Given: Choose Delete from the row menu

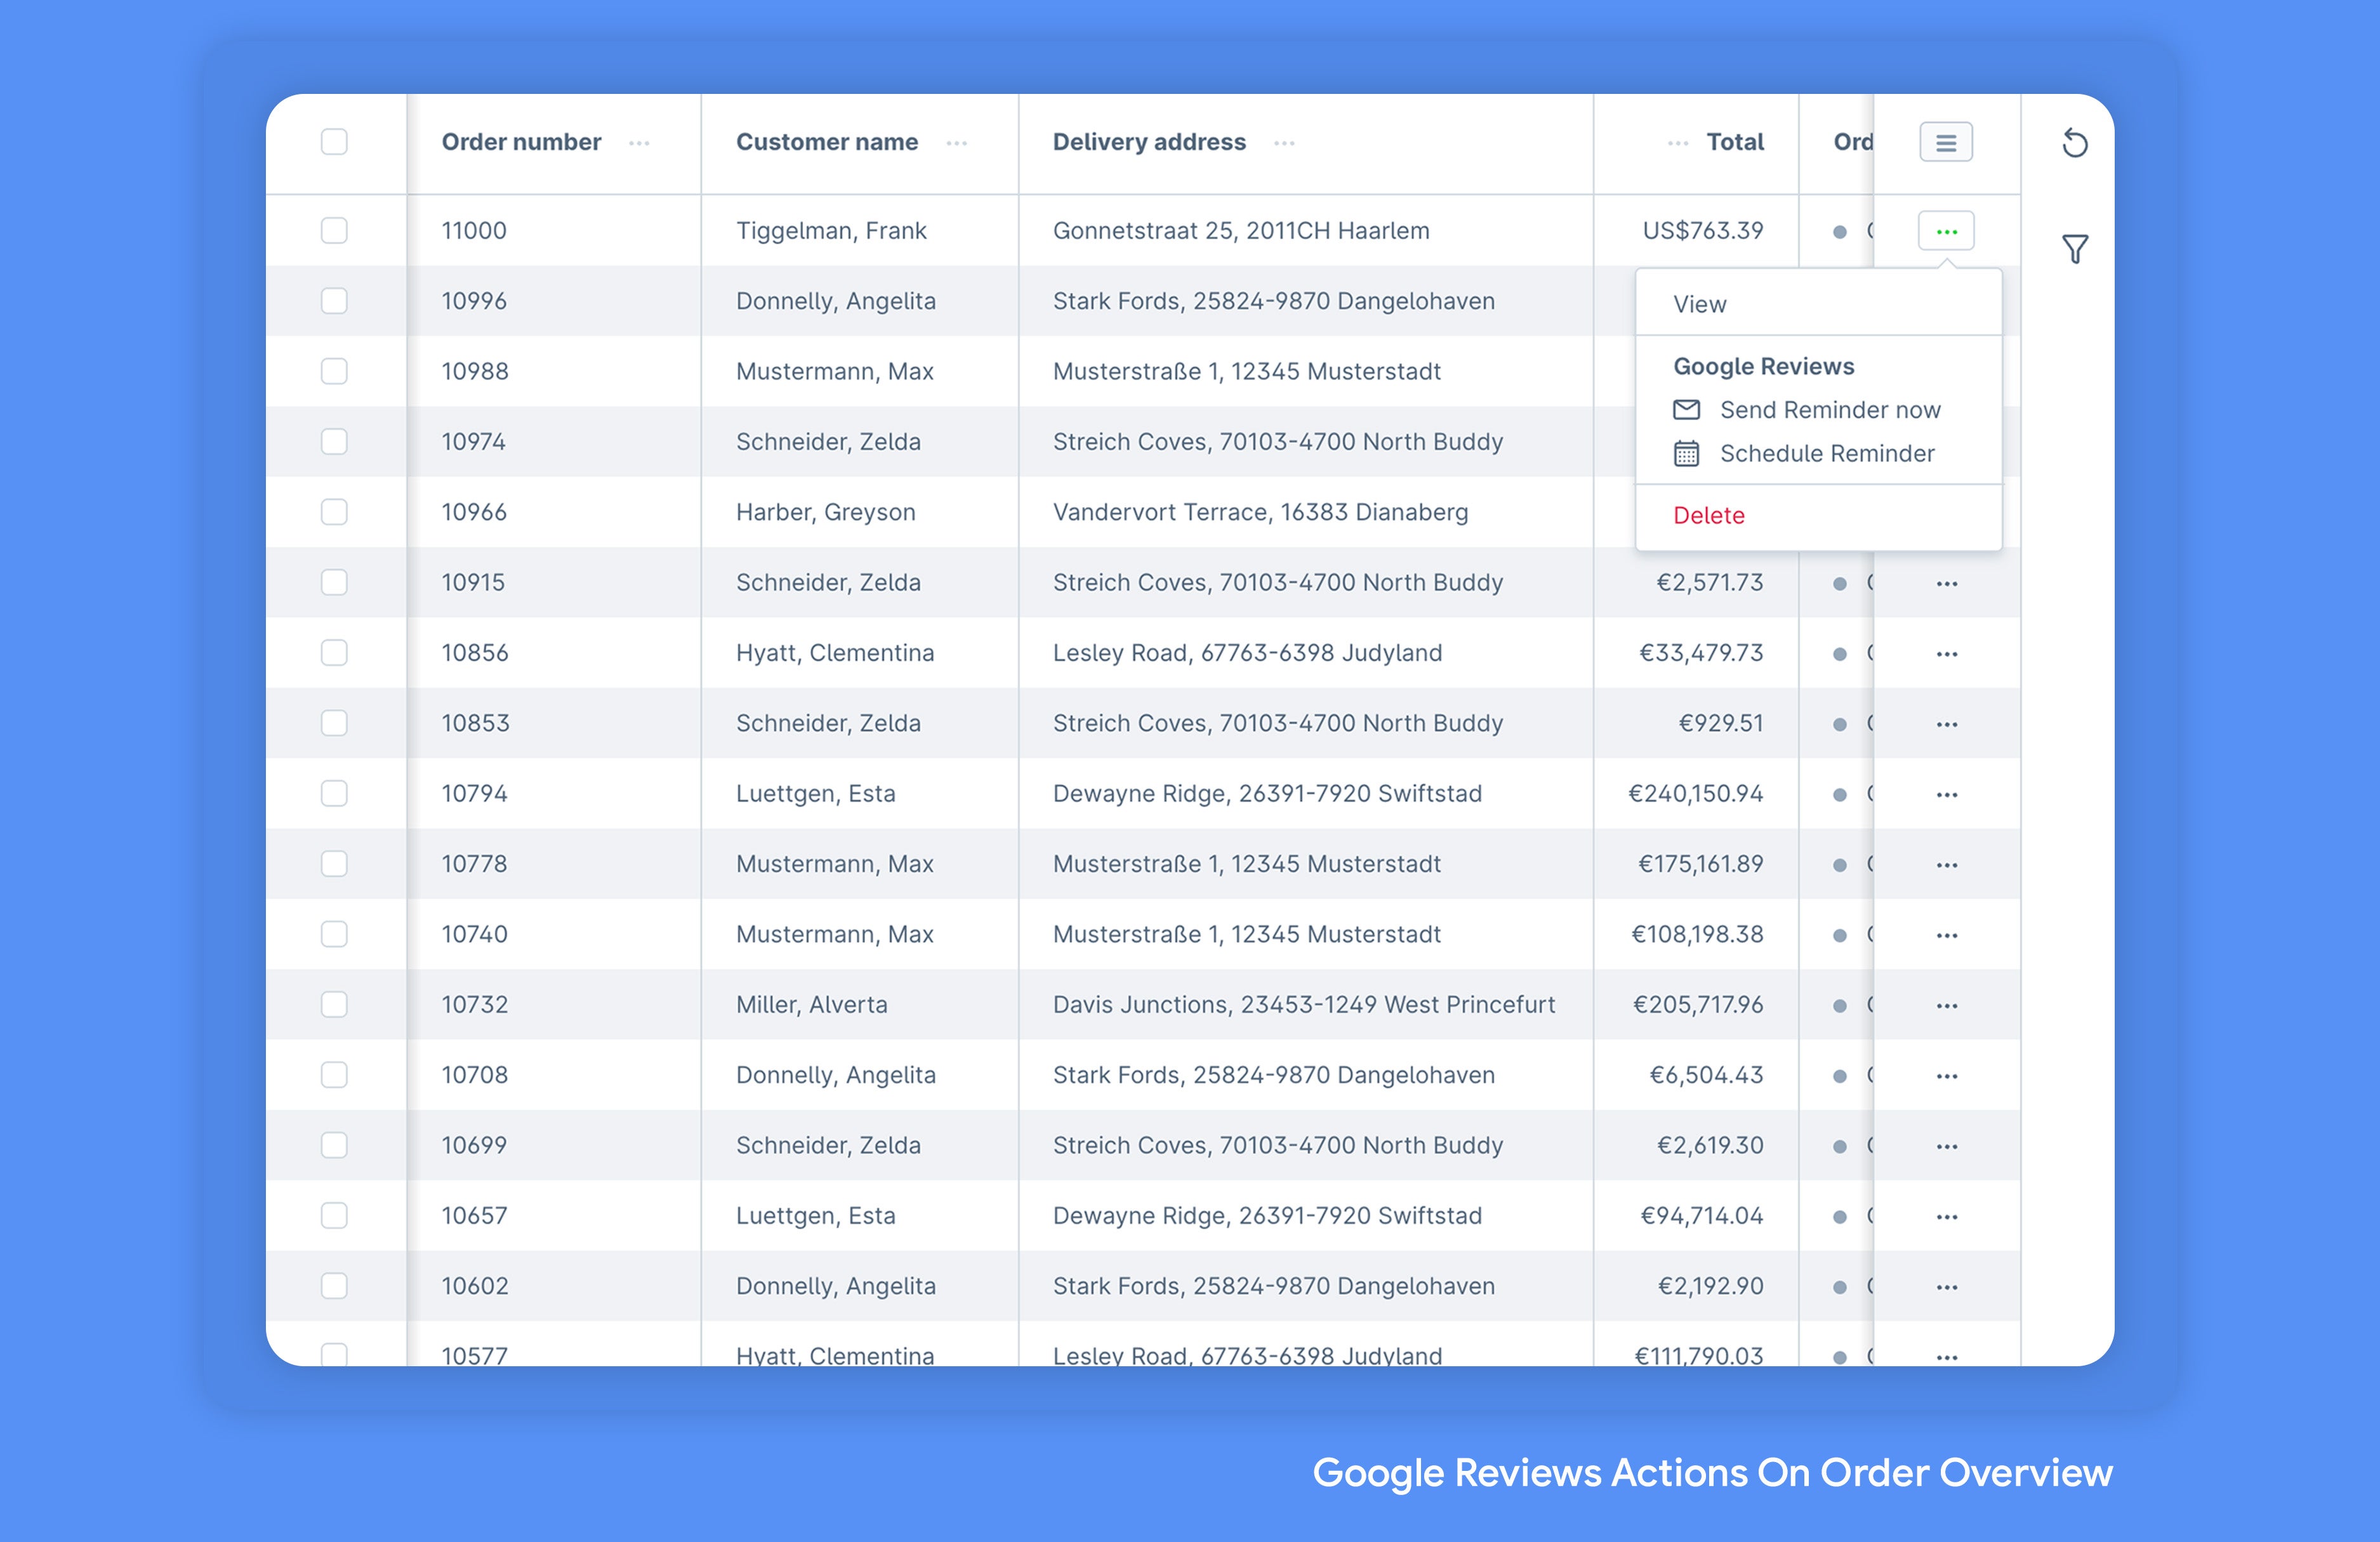Looking at the screenshot, I should [1708, 515].
